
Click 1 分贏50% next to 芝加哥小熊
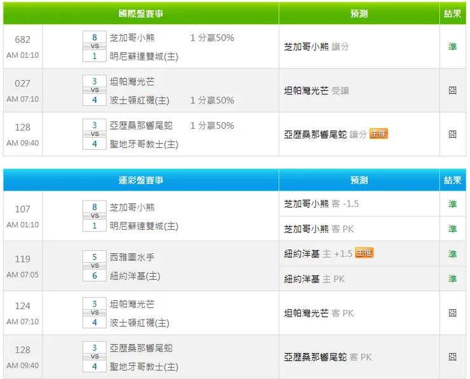pyautogui.click(x=212, y=37)
